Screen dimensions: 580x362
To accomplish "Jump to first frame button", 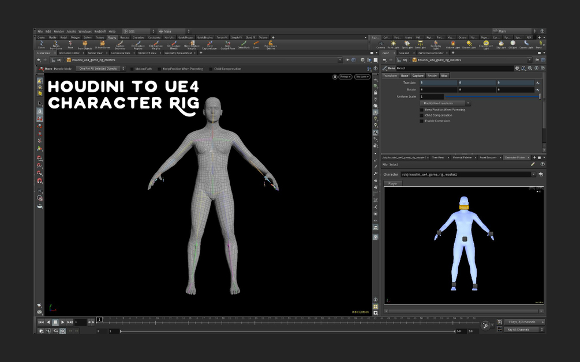I will [41, 322].
